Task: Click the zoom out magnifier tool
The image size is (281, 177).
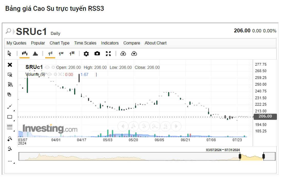Action: (x=10, y=149)
